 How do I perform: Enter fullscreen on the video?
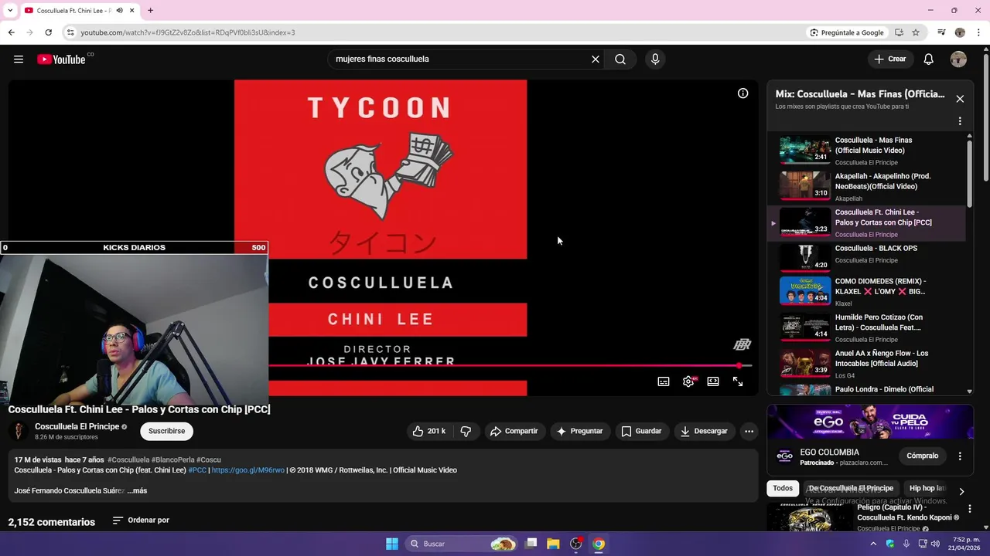click(738, 381)
